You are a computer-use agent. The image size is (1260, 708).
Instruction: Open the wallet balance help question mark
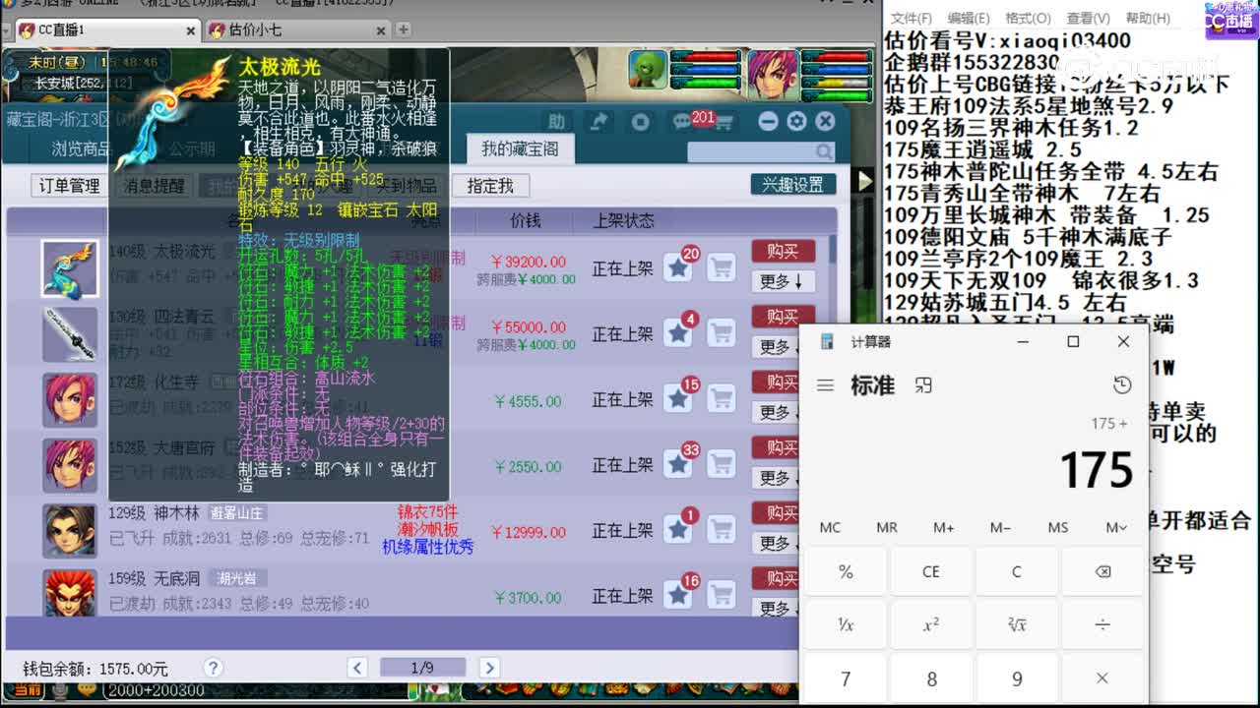click(x=213, y=668)
